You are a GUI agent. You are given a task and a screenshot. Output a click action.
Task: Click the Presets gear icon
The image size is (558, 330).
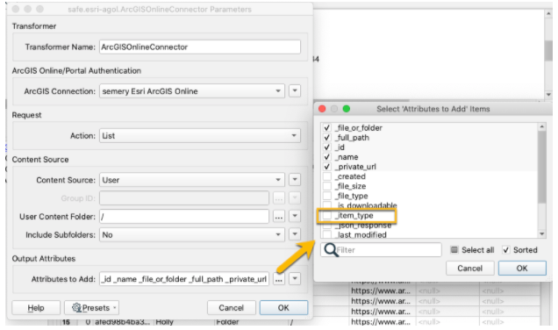[76, 307]
